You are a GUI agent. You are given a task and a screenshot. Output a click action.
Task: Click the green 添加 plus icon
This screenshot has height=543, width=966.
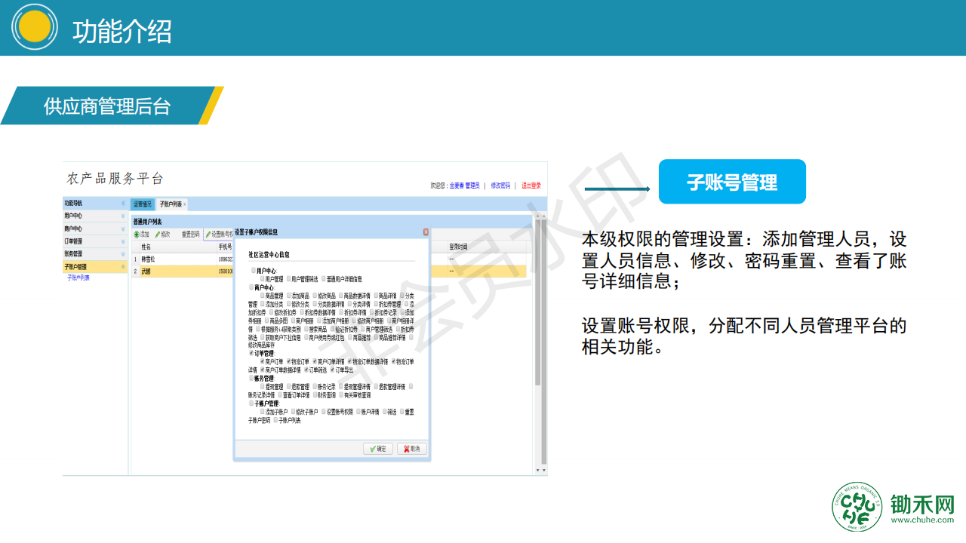point(137,235)
